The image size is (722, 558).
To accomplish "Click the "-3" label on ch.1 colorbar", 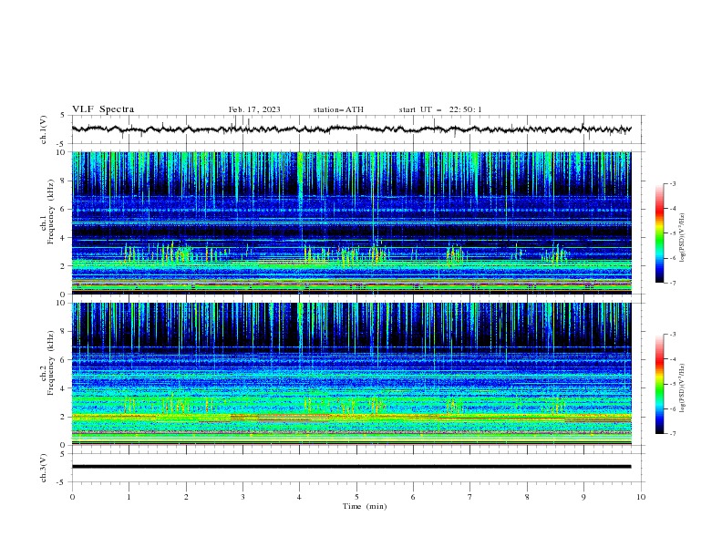I will (x=673, y=183).
